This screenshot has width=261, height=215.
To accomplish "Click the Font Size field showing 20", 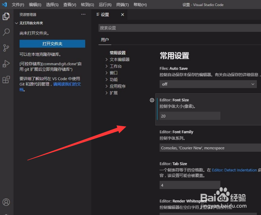I will pyautogui.click(x=190, y=116).
